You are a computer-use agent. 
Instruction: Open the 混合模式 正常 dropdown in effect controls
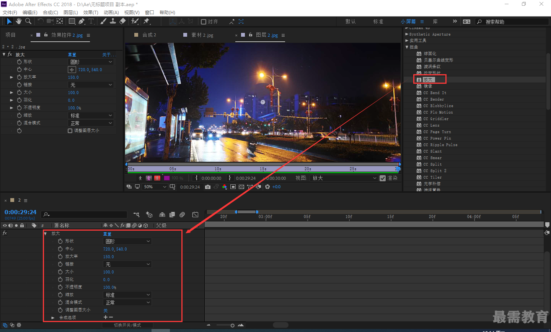coord(91,123)
